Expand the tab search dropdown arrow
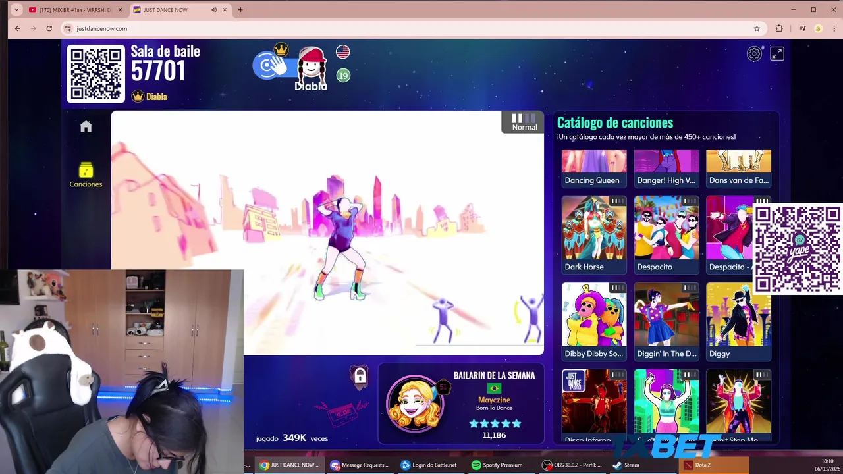843x474 pixels. pyautogui.click(x=16, y=10)
